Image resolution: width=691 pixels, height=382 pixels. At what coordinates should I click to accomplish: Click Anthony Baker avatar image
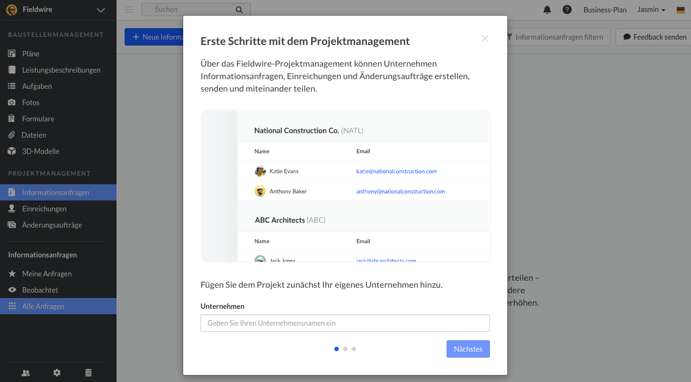(x=260, y=191)
